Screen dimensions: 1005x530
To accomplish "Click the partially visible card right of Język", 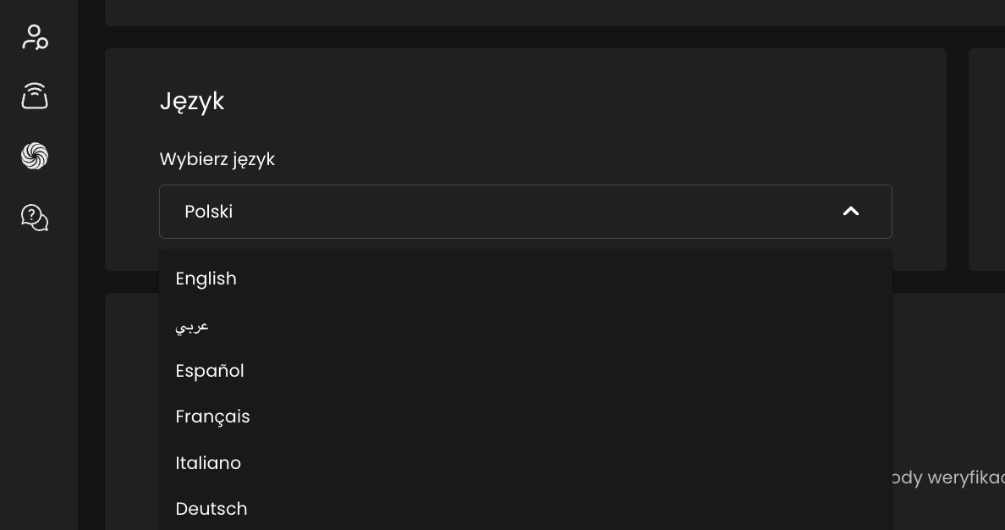I will pos(986,159).
